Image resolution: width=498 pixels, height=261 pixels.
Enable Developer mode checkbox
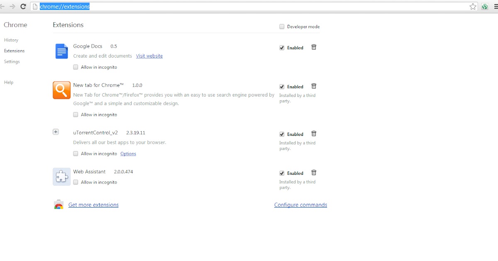pos(282,27)
